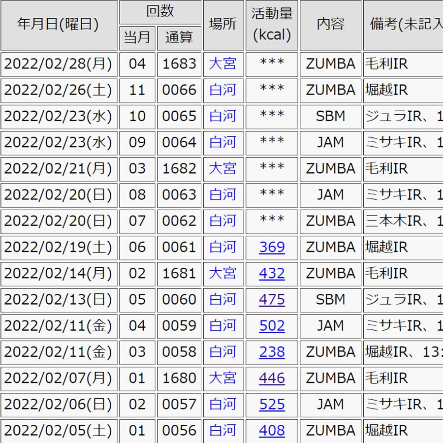This screenshot has height=443, width=443.
Task: Click cumulative count cell 0064
Action: click(x=179, y=143)
